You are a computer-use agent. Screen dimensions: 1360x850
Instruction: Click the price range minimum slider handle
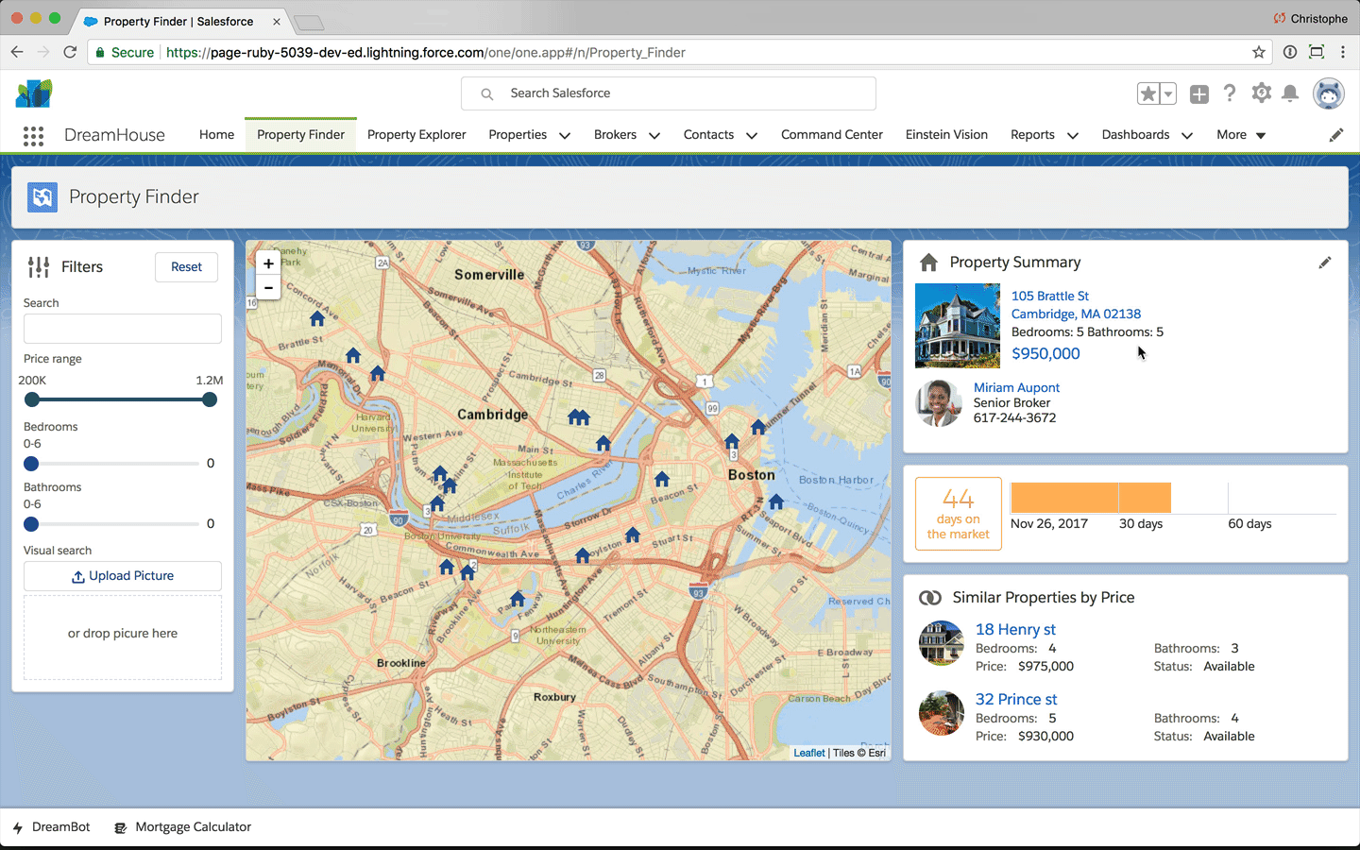(32, 399)
